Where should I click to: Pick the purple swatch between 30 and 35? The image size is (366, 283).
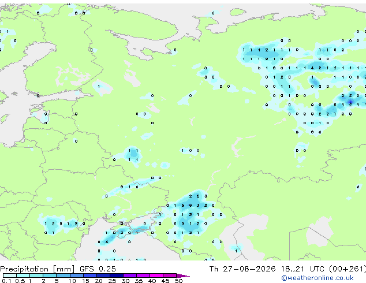130,275
